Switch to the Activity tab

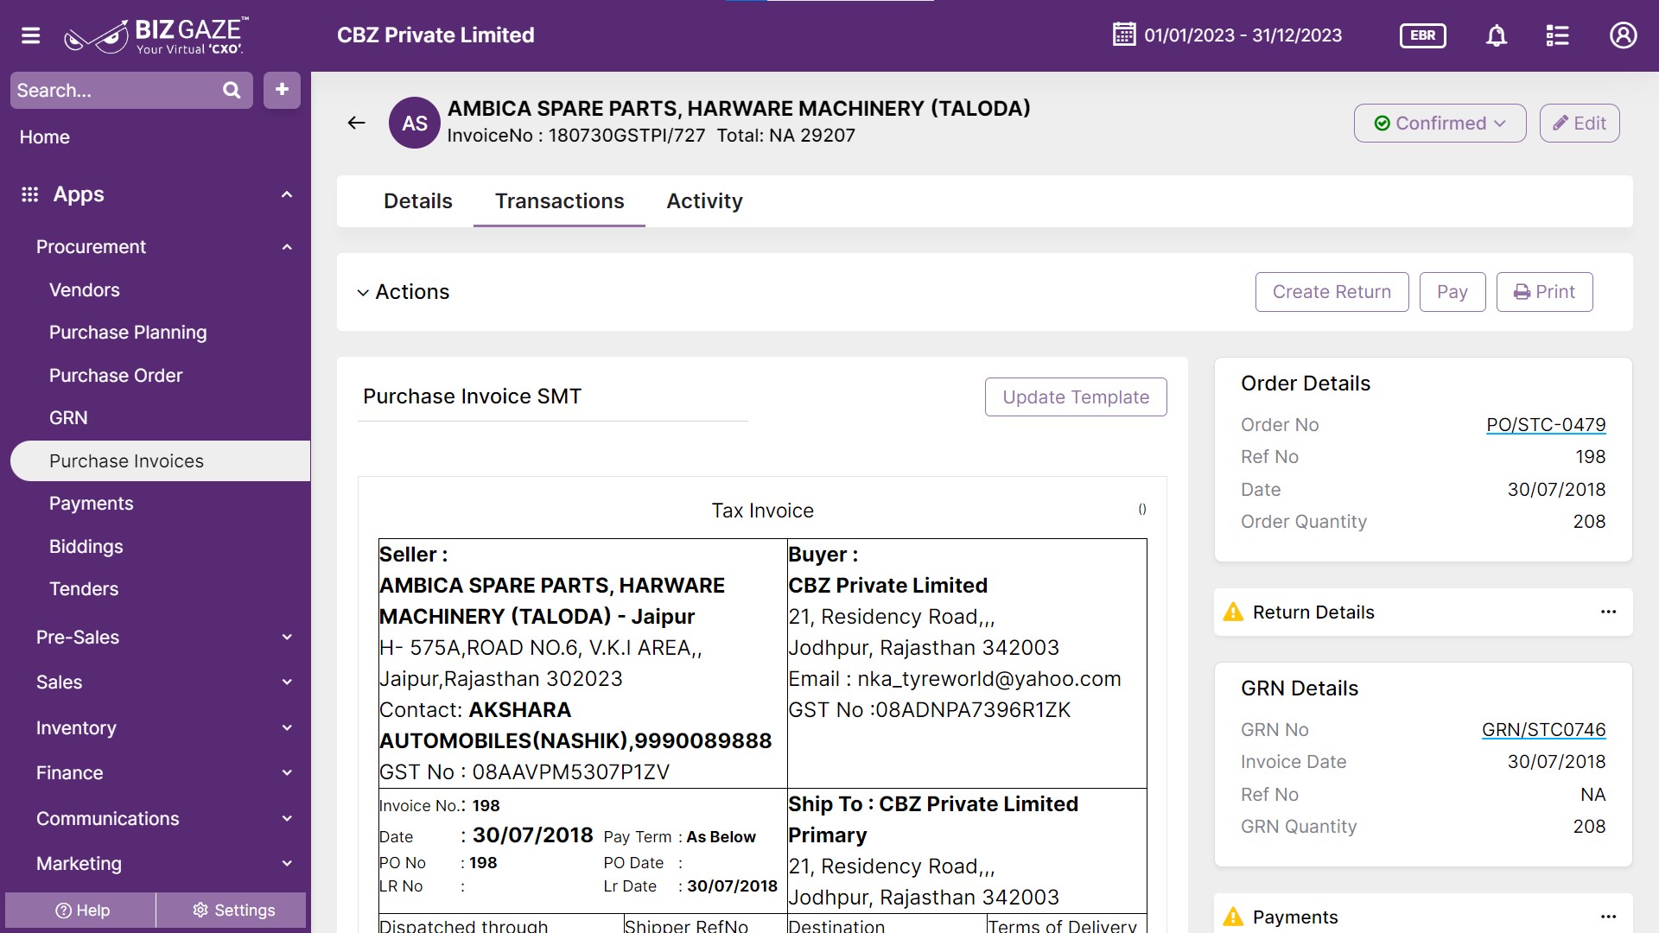704,201
